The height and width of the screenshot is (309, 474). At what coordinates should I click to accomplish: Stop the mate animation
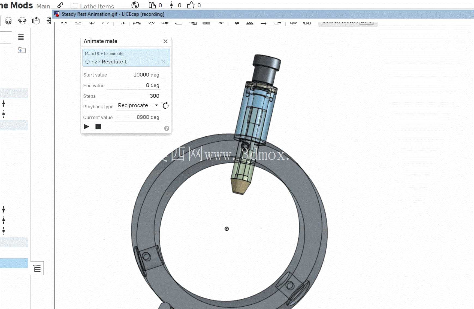tap(98, 127)
